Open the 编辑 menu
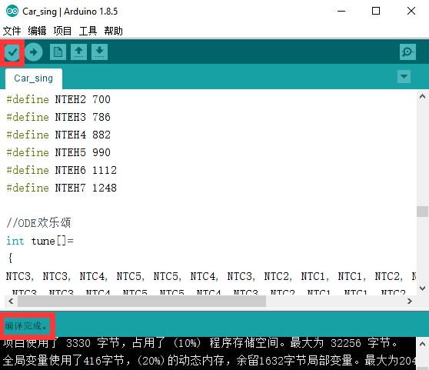This screenshot has width=429, height=370. coord(37,31)
